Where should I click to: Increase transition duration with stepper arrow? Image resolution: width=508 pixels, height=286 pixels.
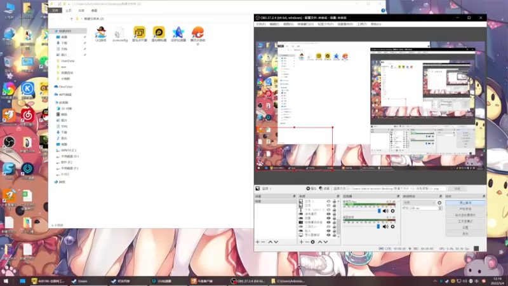click(440, 207)
